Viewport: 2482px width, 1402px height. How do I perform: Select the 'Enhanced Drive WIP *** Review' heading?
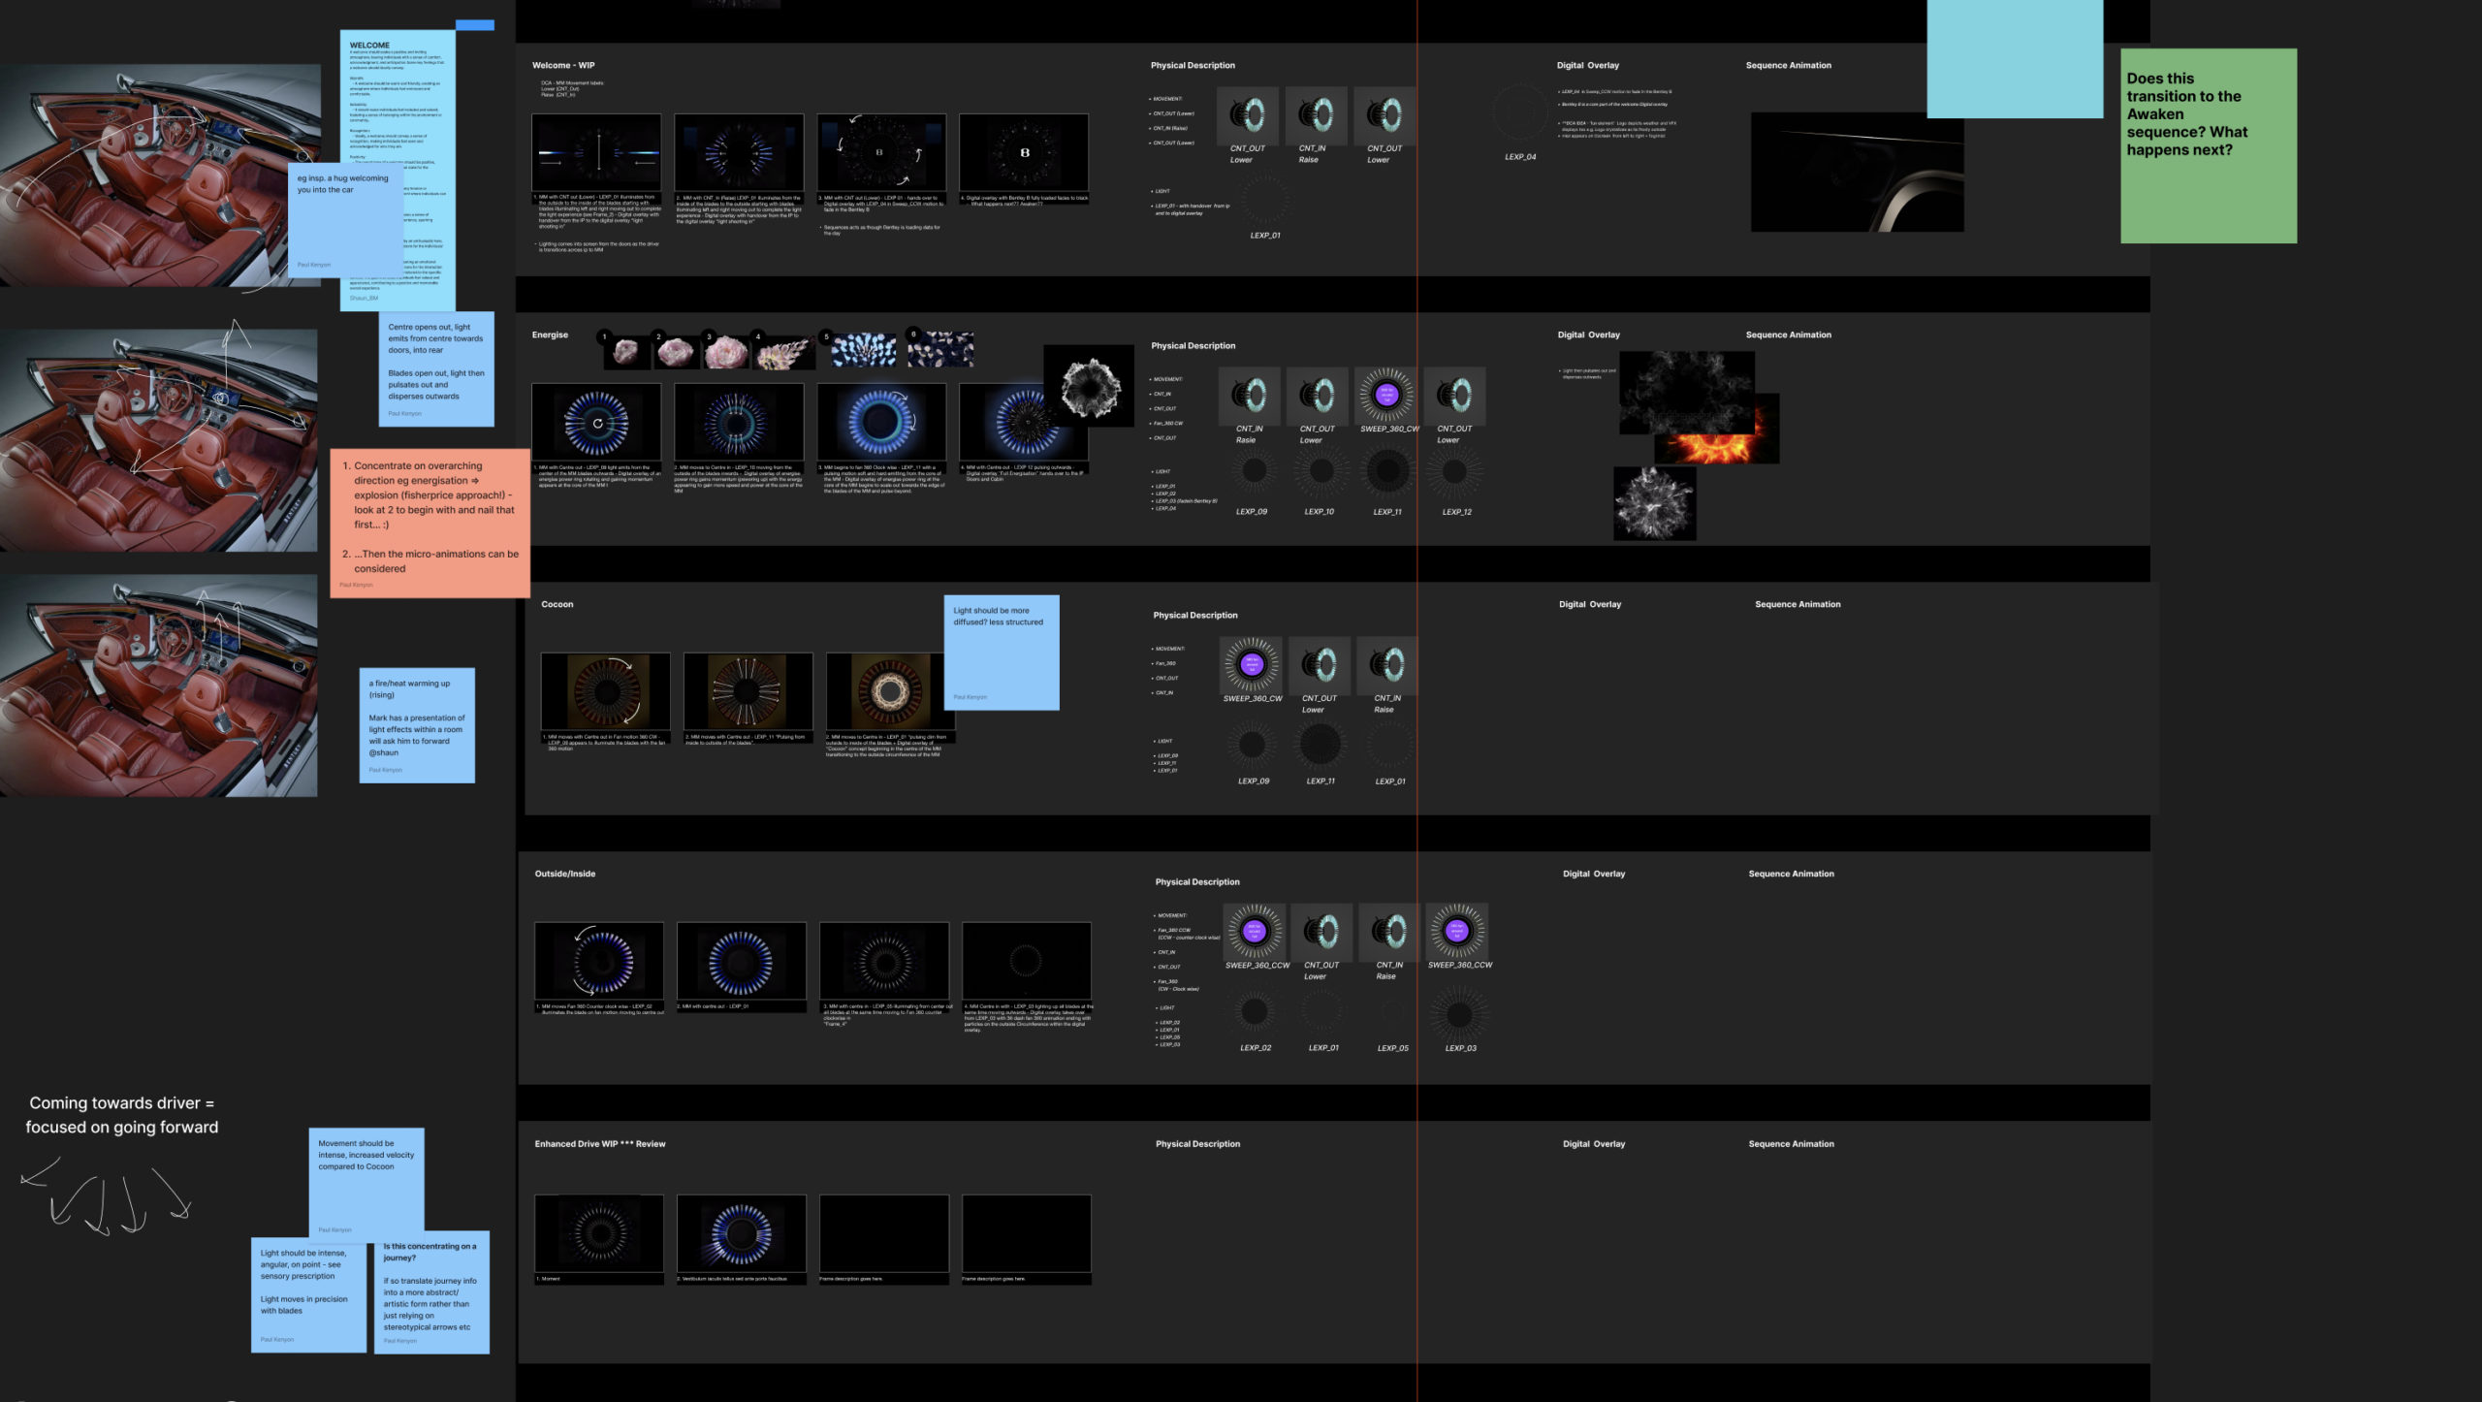click(x=599, y=1144)
